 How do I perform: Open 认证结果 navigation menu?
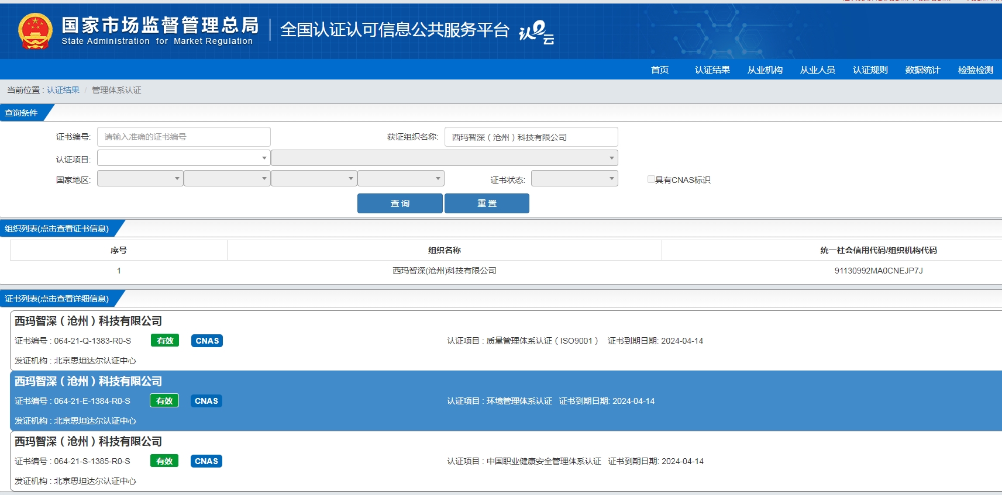click(x=712, y=70)
